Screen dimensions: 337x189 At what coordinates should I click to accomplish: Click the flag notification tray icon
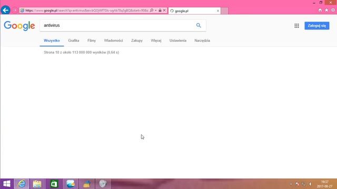click(298, 184)
